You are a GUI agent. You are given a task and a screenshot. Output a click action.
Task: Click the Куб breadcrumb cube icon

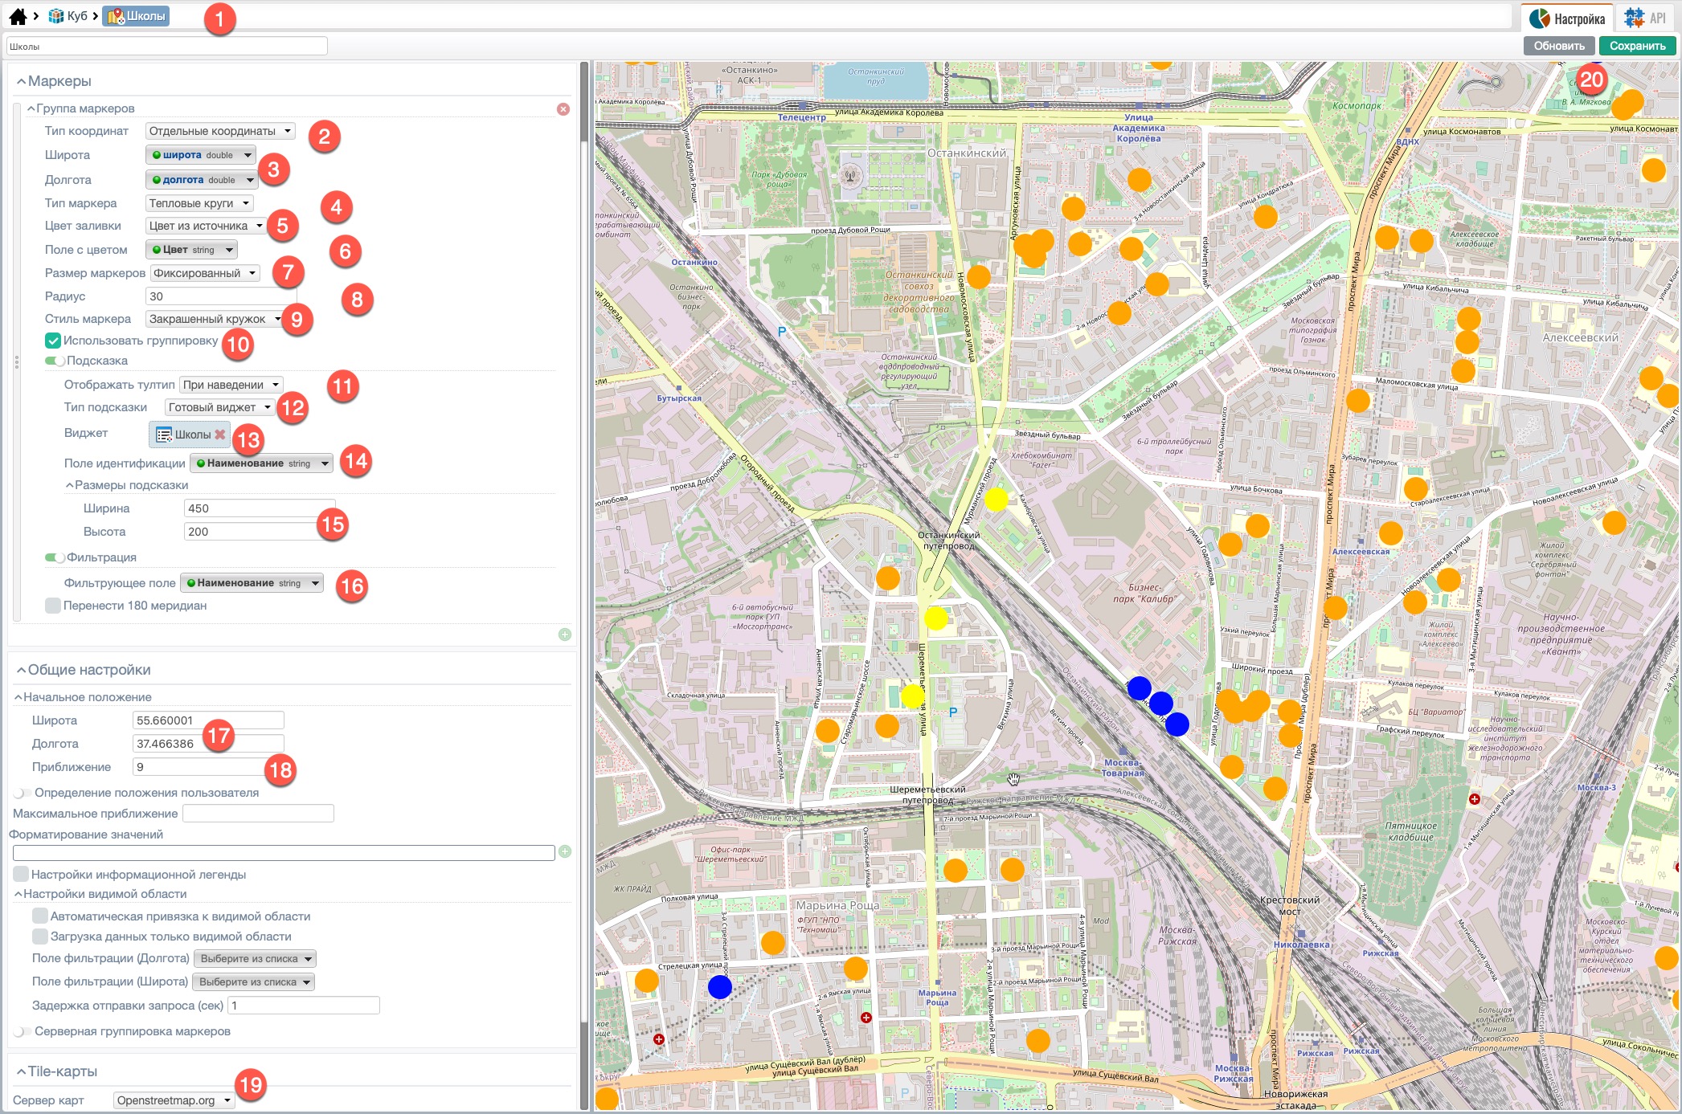point(56,16)
